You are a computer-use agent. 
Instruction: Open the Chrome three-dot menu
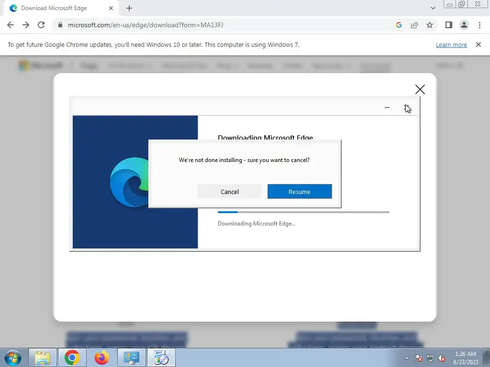point(479,25)
